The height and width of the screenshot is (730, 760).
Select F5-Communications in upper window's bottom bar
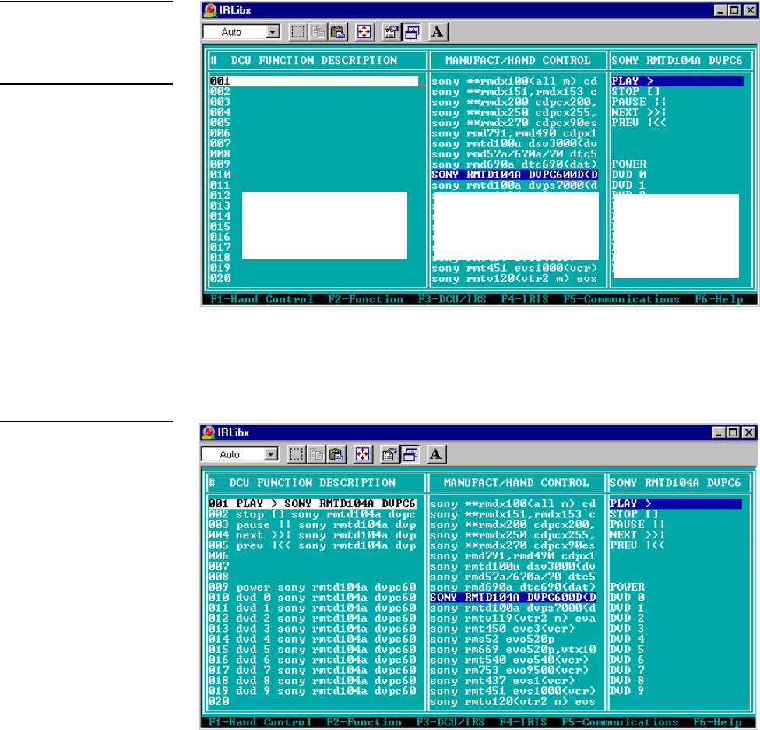pos(621,299)
